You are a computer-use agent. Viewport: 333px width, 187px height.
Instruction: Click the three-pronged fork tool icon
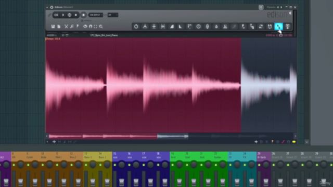click(x=145, y=26)
